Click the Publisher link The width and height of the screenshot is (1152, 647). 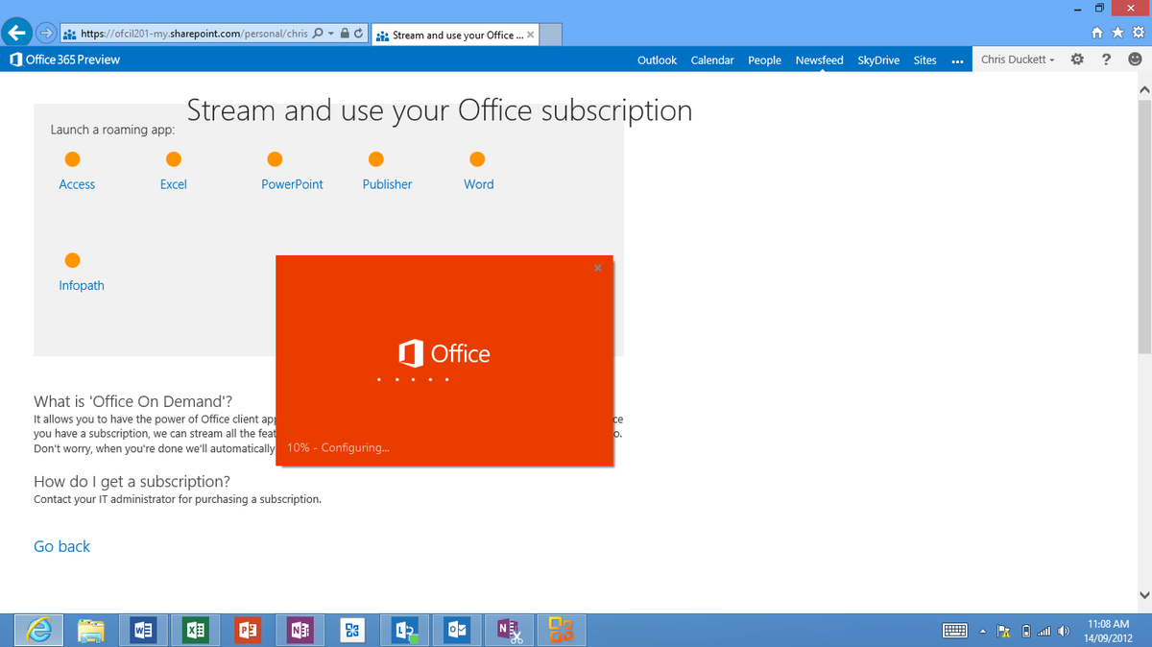click(x=387, y=184)
